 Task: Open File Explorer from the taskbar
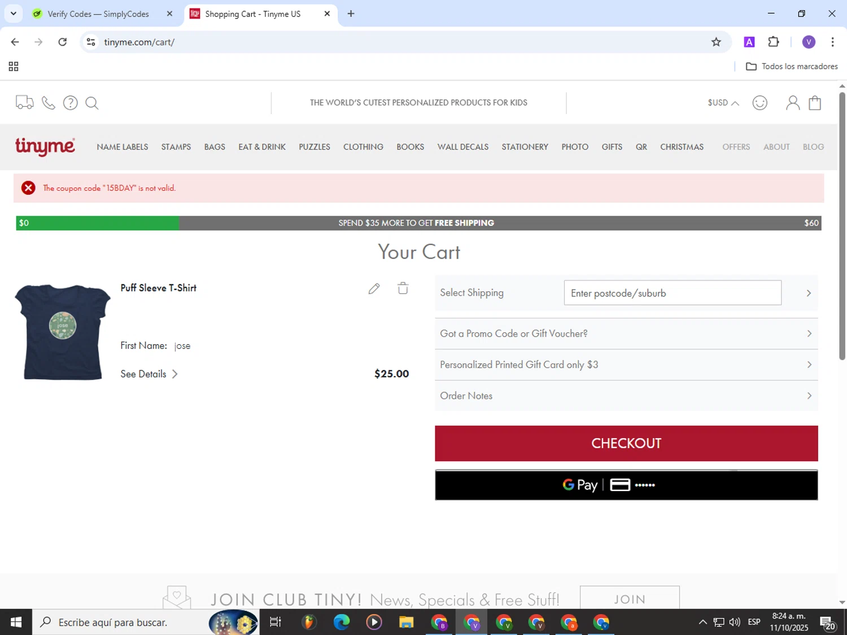click(406, 622)
